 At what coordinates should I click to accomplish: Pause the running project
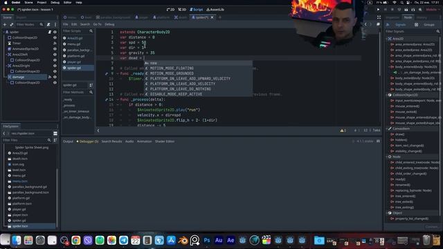386,10
